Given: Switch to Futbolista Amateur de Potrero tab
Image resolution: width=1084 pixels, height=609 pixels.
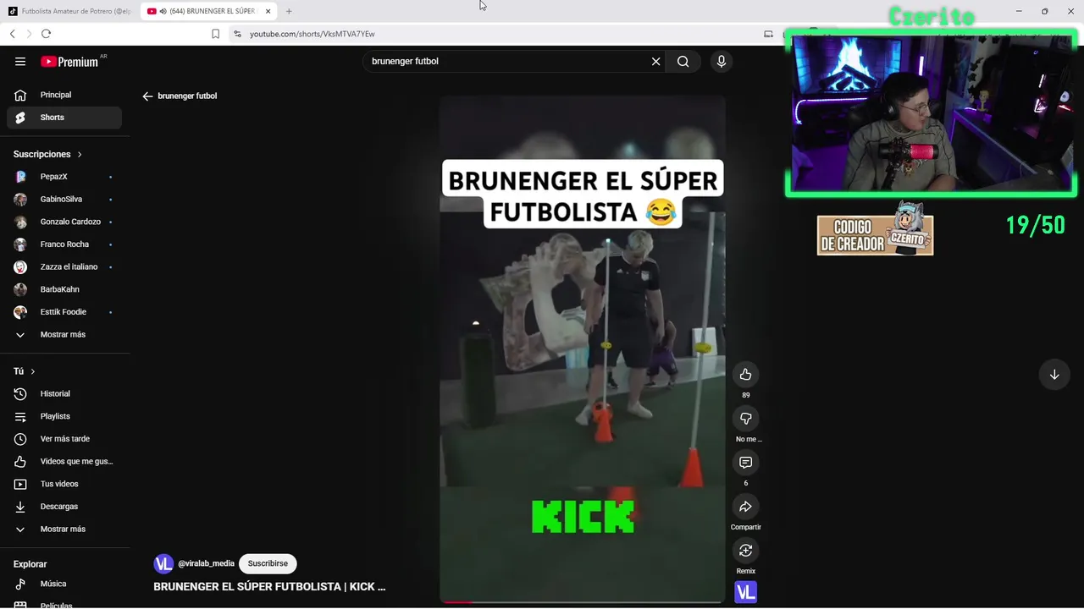Looking at the screenshot, I should pos(70,11).
